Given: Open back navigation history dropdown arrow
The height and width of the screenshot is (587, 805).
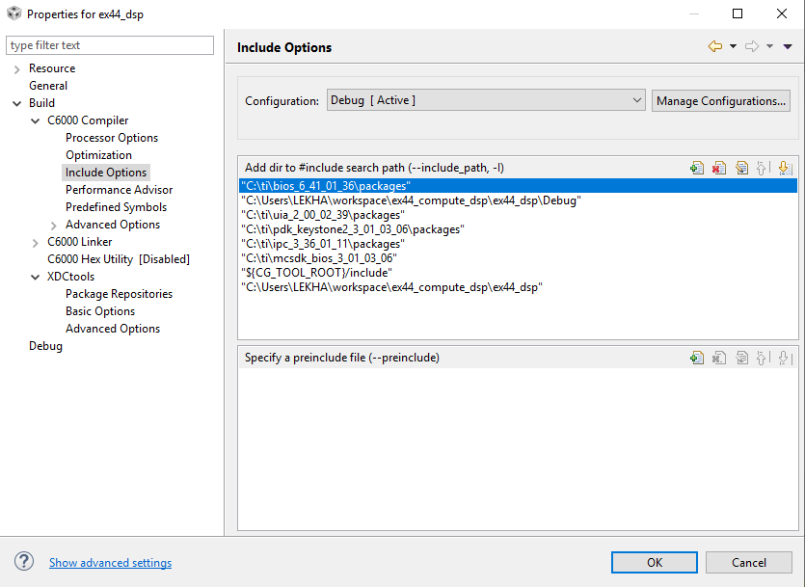Looking at the screenshot, I should pos(733,46).
